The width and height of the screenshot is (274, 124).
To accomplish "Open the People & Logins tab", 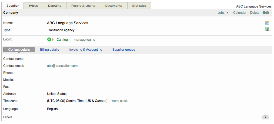I will (83, 6).
